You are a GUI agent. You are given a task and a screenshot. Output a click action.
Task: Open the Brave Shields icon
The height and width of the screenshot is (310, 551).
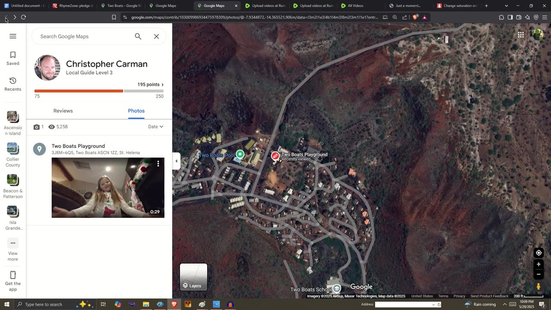click(415, 17)
